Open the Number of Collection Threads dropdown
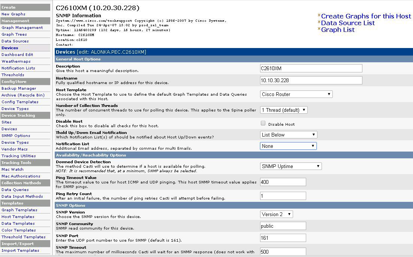The image size is (413, 257). 284,110
